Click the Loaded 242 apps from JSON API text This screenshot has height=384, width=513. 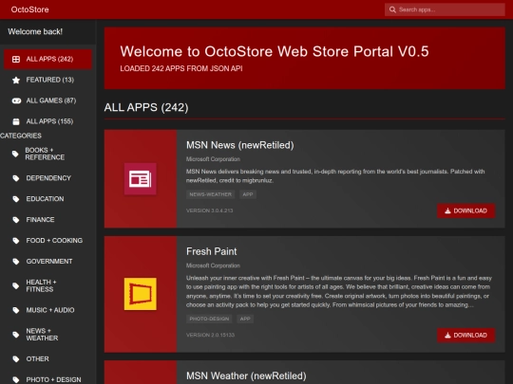click(x=181, y=68)
